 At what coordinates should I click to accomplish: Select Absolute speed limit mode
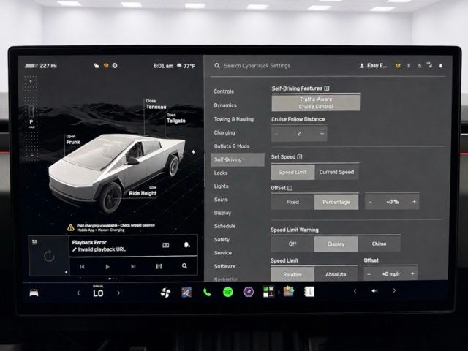pos(336,274)
